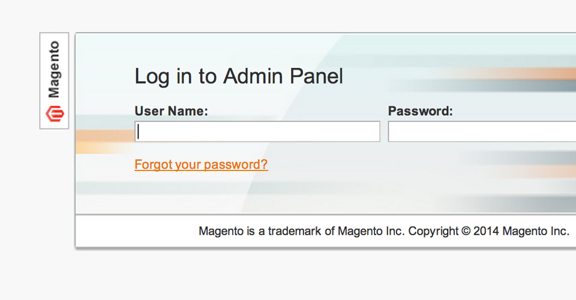Screen dimensions: 576x300
Task: Click the orange stripe left of User Name field
Action: coord(105,136)
